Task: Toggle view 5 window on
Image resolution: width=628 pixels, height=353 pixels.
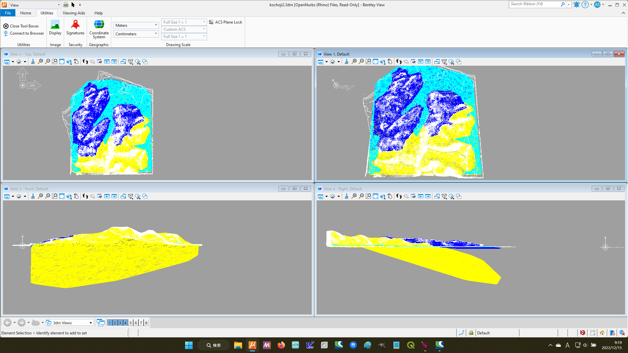Action: [x=131, y=323]
